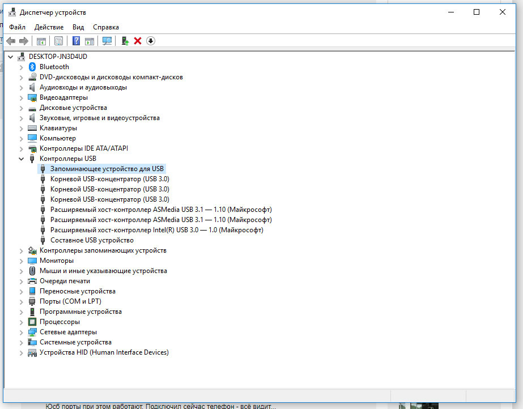Select the first Корневой USB-концентратор (USB 3.0)
Image resolution: width=523 pixels, height=409 pixels.
110,179
